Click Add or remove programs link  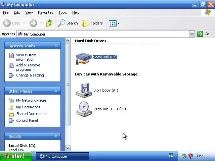[x=28, y=67]
